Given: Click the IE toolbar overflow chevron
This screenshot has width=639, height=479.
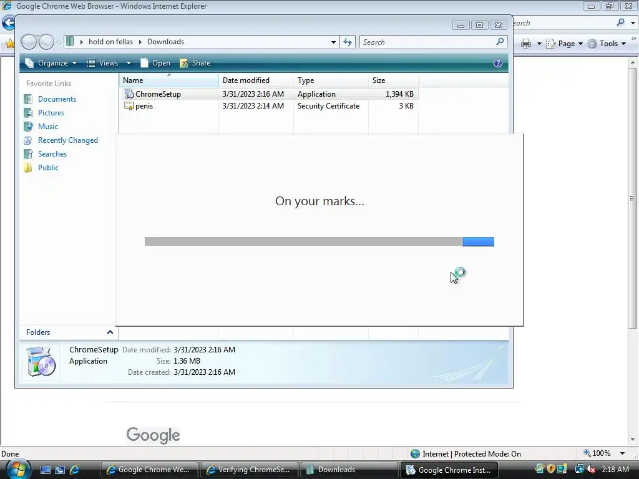Looking at the screenshot, I should click(x=634, y=38).
